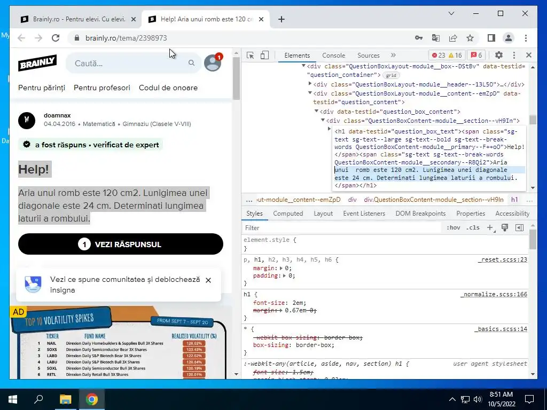
Task: Click the Brainly logo
Action: click(x=37, y=63)
